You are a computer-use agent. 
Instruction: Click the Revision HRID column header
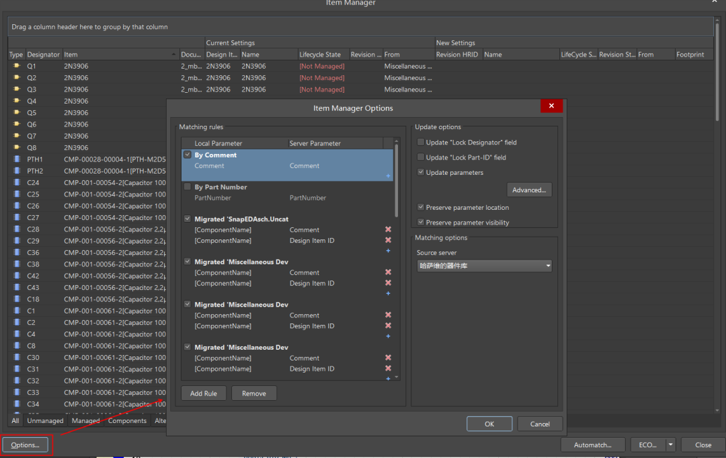pyautogui.click(x=457, y=54)
